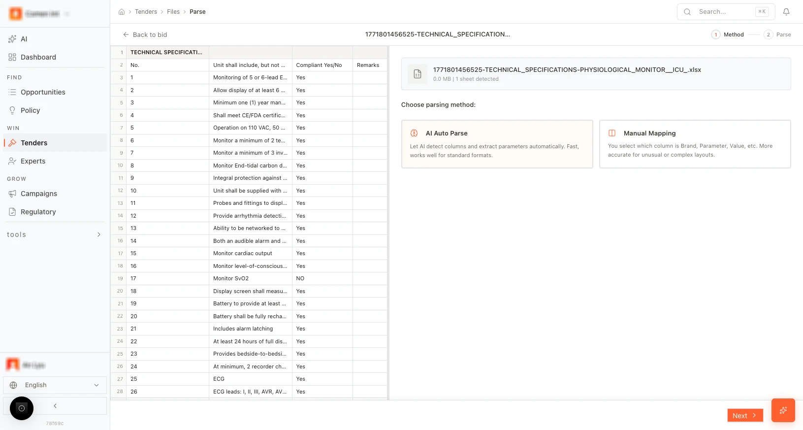Click the Tenders hammer icon

coord(12,143)
